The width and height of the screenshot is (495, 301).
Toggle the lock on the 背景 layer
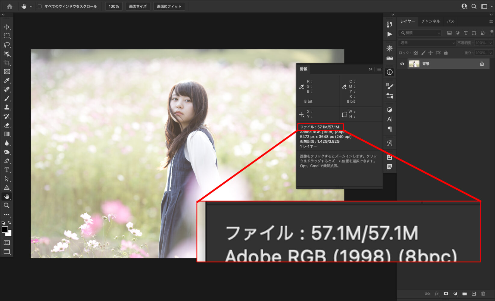[x=482, y=64]
